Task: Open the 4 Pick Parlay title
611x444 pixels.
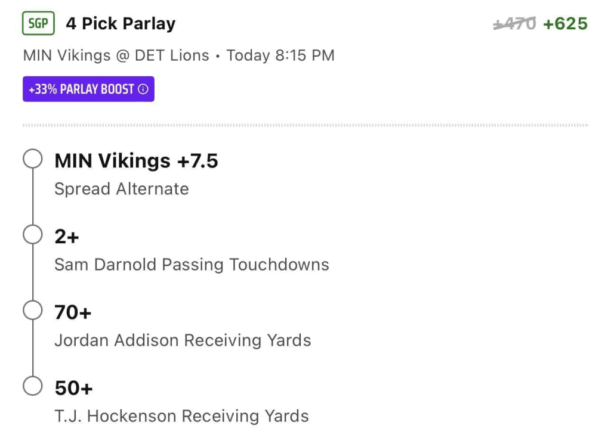Action: [x=121, y=24]
